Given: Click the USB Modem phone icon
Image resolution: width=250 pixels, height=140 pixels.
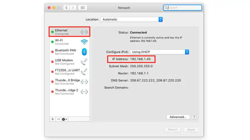Looking at the screenshot, I should [84, 62].
